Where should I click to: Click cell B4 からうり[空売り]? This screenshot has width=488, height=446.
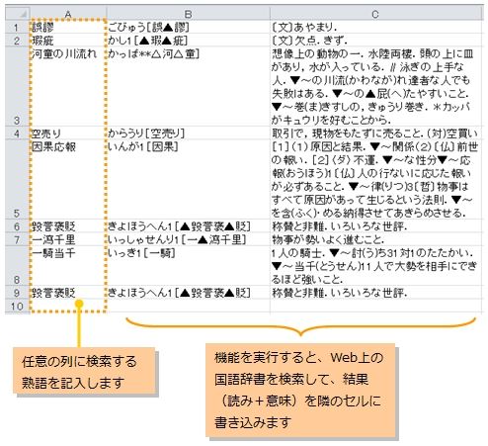tap(188, 133)
